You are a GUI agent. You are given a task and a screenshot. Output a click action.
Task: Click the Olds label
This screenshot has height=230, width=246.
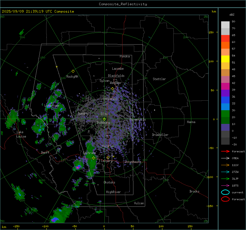pyautogui.click(x=104, y=114)
